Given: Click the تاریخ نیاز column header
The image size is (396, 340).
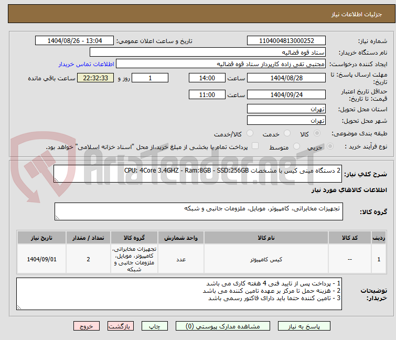Looking at the screenshot, I should (x=41, y=238).
